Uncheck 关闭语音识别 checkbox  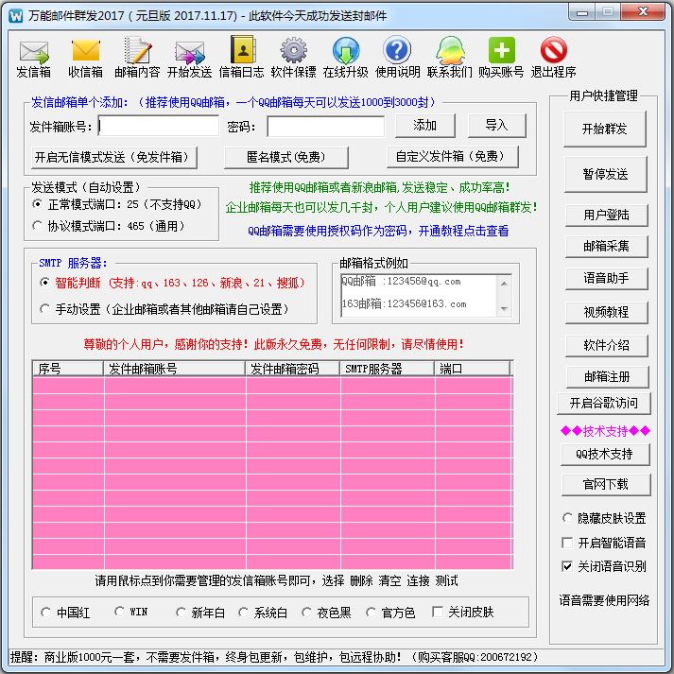567,566
